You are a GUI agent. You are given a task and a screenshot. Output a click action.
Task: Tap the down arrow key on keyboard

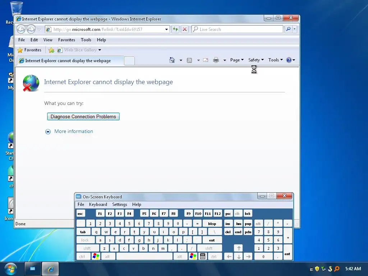239,257
